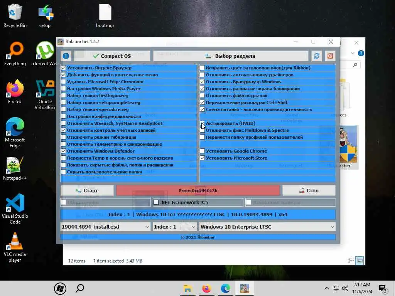Viewport: 395px width, 296px height.
Task: Toggle Активировать (HWID) checkbox
Action: pyautogui.click(x=202, y=123)
